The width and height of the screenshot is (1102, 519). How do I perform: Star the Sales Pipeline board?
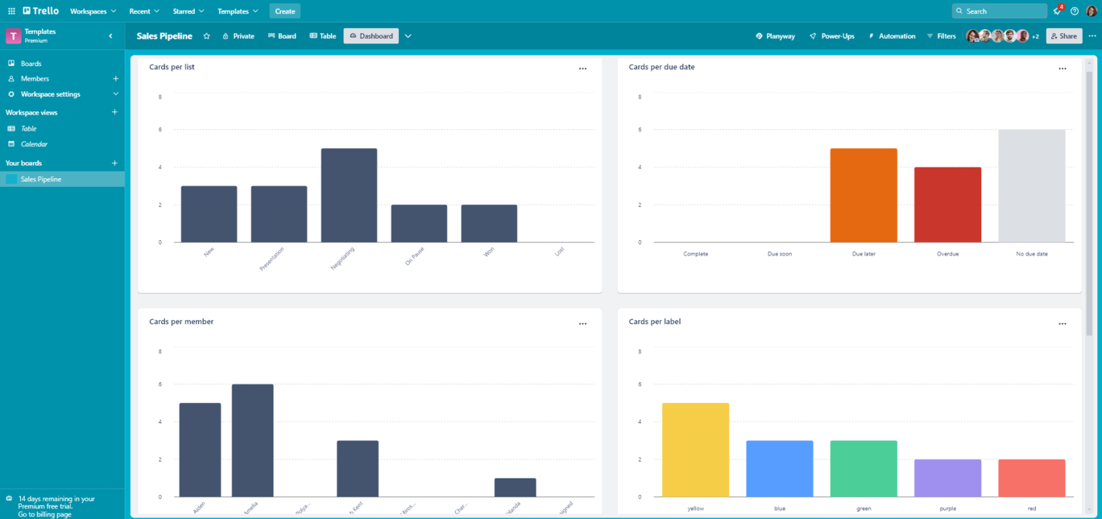(207, 36)
